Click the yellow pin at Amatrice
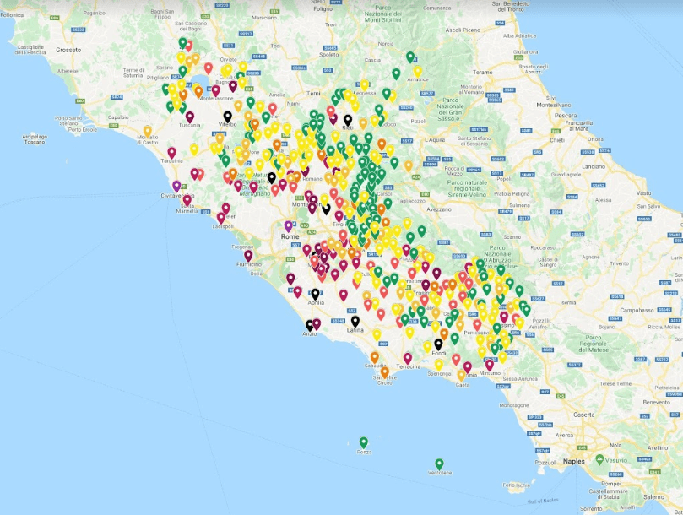The image size is (683, 515). point(418,72)
